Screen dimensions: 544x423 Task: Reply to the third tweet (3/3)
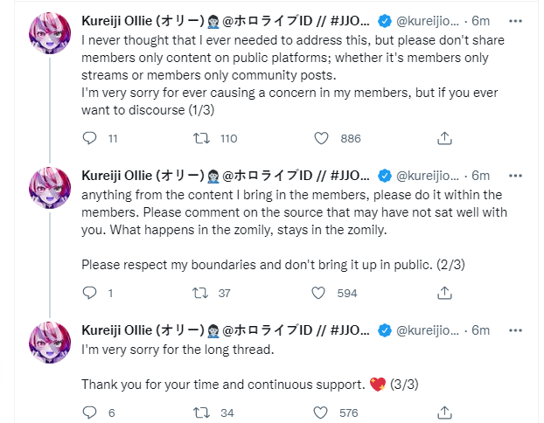point(89,413)
